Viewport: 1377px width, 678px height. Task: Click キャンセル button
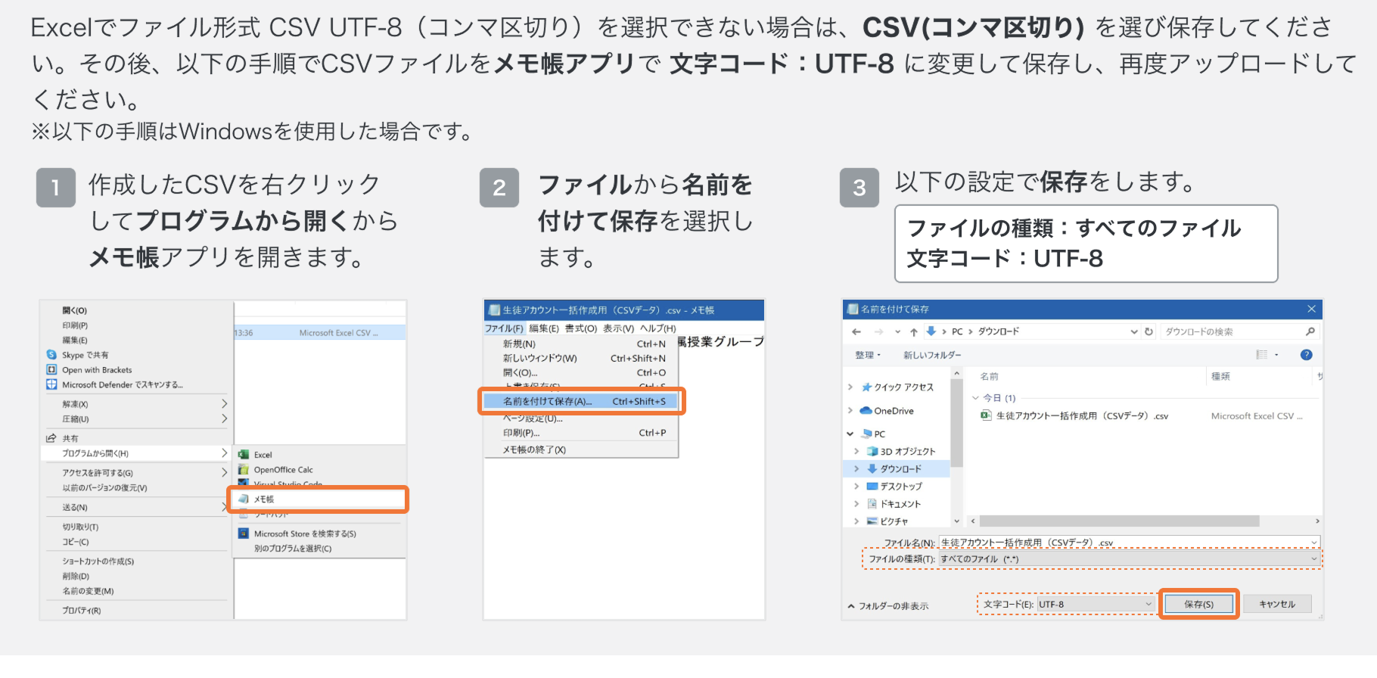coord(1277,604)
